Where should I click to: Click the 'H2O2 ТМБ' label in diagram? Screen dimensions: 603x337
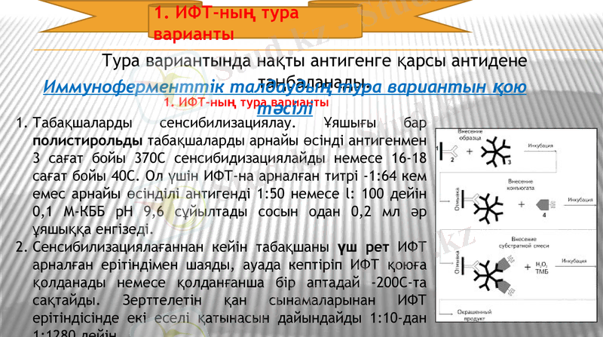pyautogui.click(x=541, y=268)
